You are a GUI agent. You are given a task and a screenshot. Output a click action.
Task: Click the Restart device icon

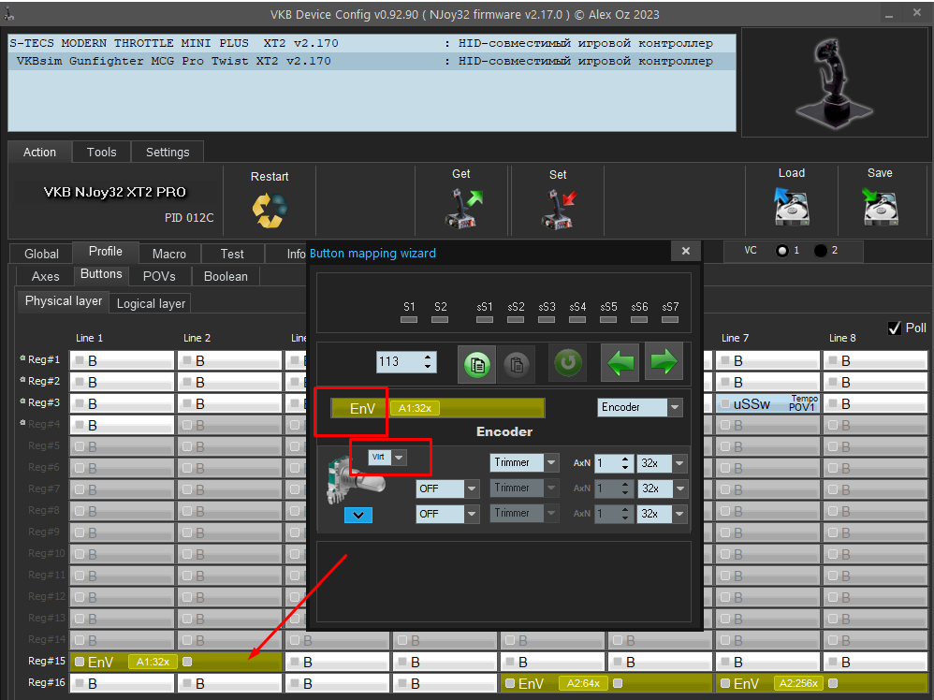[270, 211]
